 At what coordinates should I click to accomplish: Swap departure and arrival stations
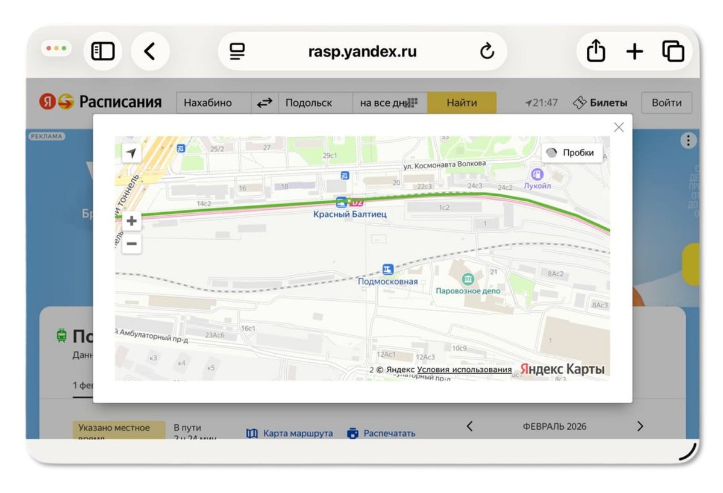tap(264, 103)
